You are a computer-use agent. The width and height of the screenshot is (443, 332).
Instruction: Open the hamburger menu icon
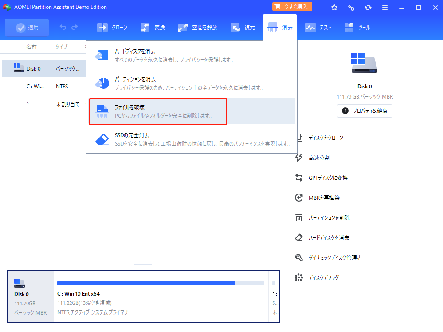[x=385, y=8]
